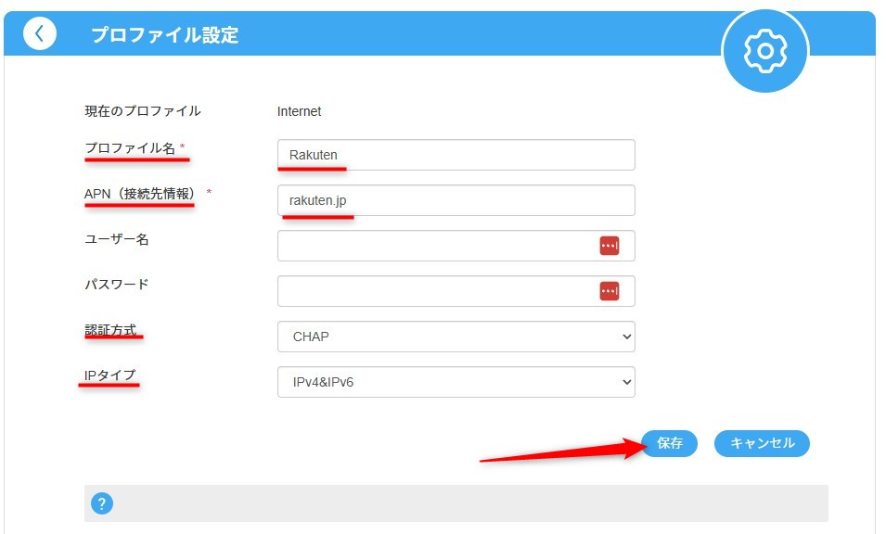886x534 pixels.
Task: Click the 現在のプロファイル label
Action: pos(142,111)
